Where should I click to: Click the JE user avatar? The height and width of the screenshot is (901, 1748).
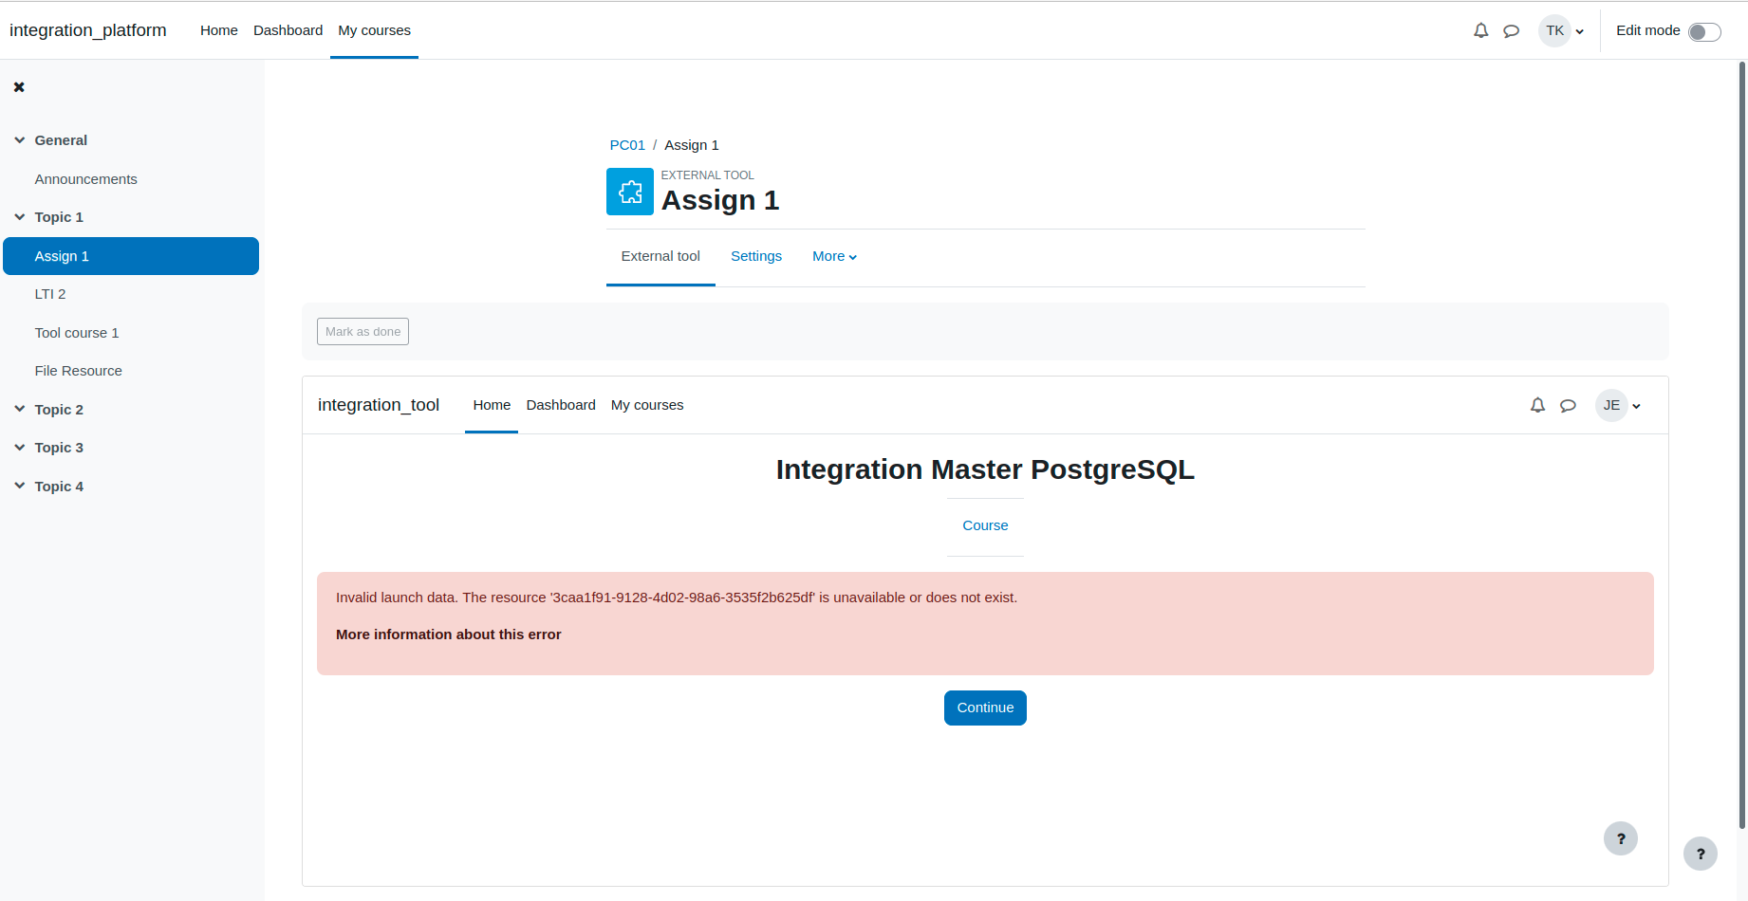[x=1611, y=405]
